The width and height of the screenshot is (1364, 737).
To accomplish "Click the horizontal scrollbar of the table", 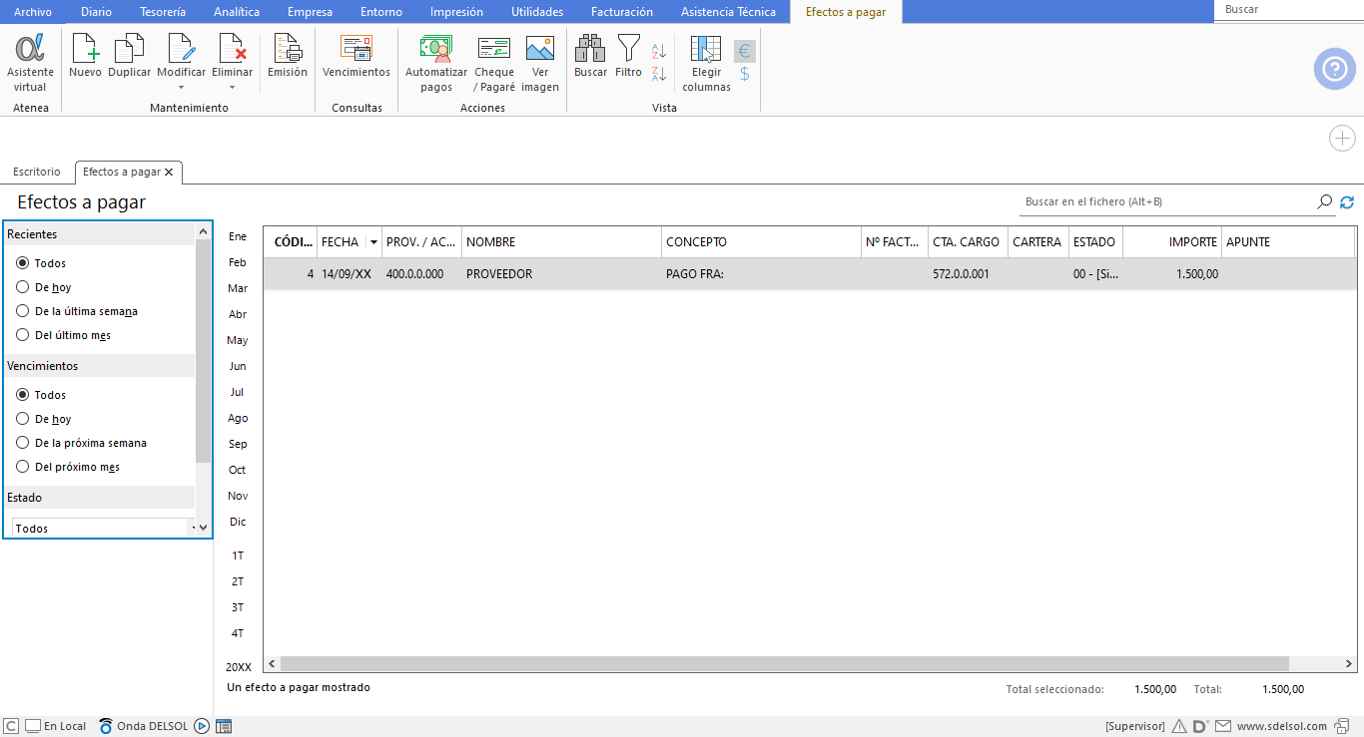I will (x=785, y=663).
